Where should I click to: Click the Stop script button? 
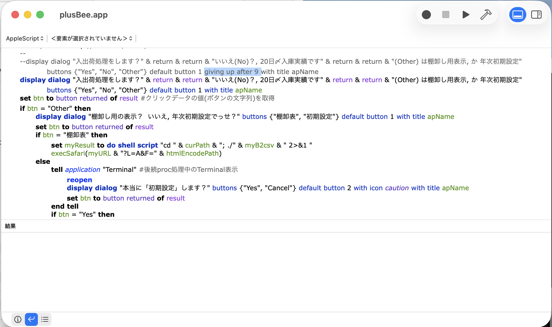[446, 15]
